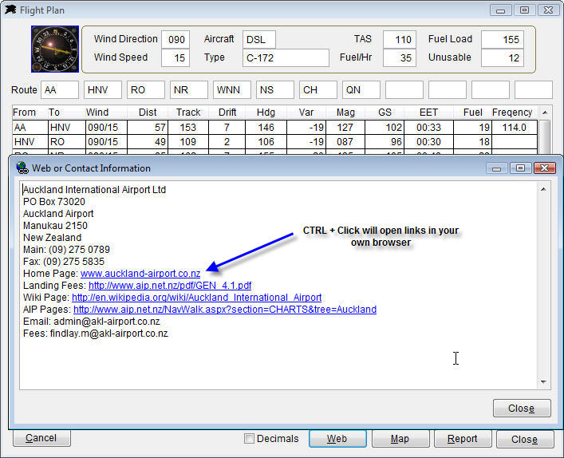Minimize the Flight Plan window
The height and width of the screenshot is (458, 564).
click(500, 10)
